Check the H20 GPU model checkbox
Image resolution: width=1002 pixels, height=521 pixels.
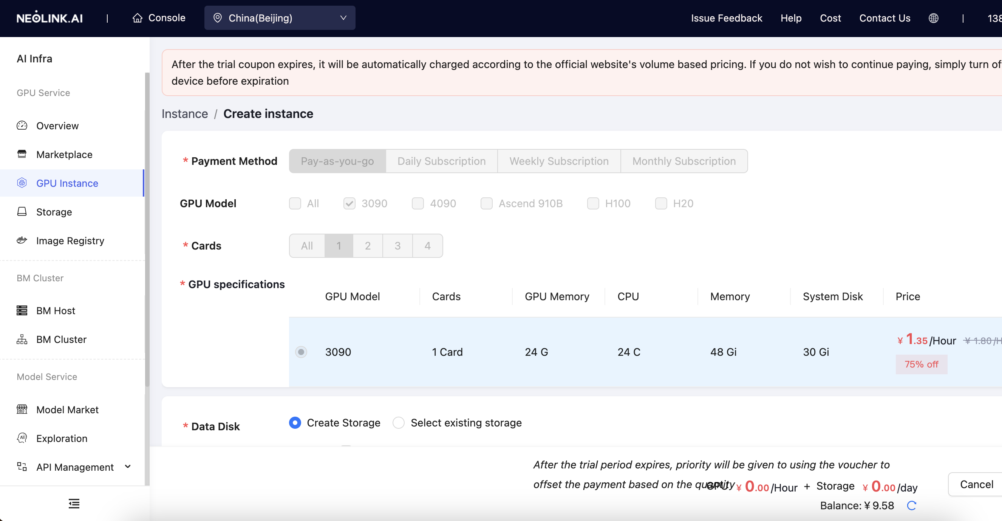point(661,203)
